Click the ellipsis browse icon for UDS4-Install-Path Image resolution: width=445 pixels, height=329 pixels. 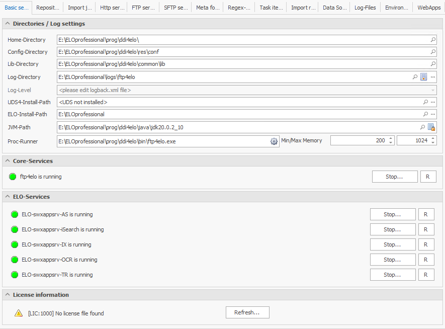(x=432, y=102)
